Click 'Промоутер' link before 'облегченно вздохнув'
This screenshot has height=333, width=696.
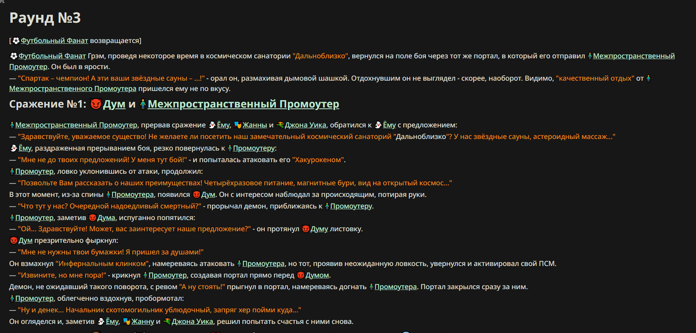[x=34, y=298]
